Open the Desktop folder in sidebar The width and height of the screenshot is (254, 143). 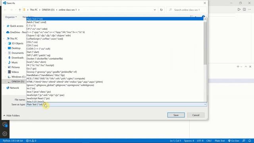point(14,48)
